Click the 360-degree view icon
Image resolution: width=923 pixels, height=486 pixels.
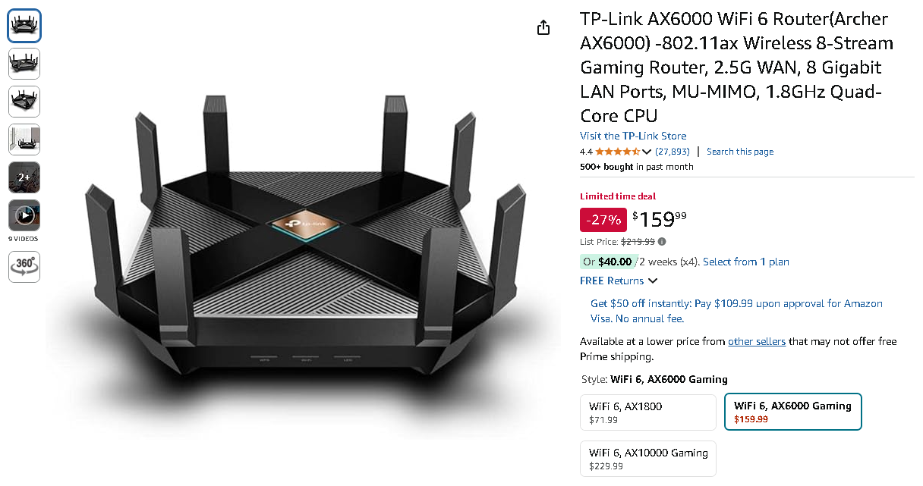[x=24, y=266]
